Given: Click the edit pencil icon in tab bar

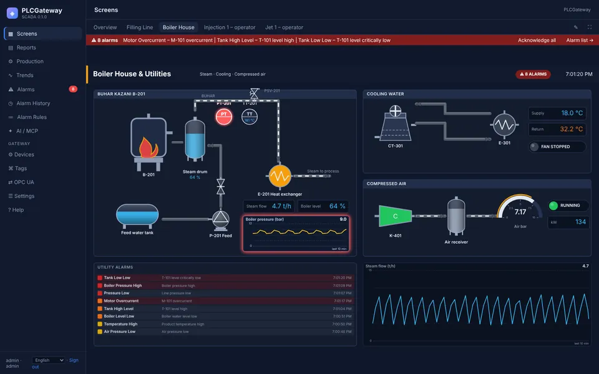Looking at the screenshot, I should pos(576,27).
